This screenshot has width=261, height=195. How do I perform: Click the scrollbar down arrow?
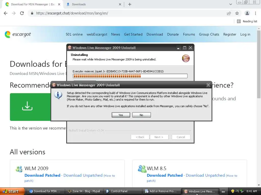(x=259, y=185)
